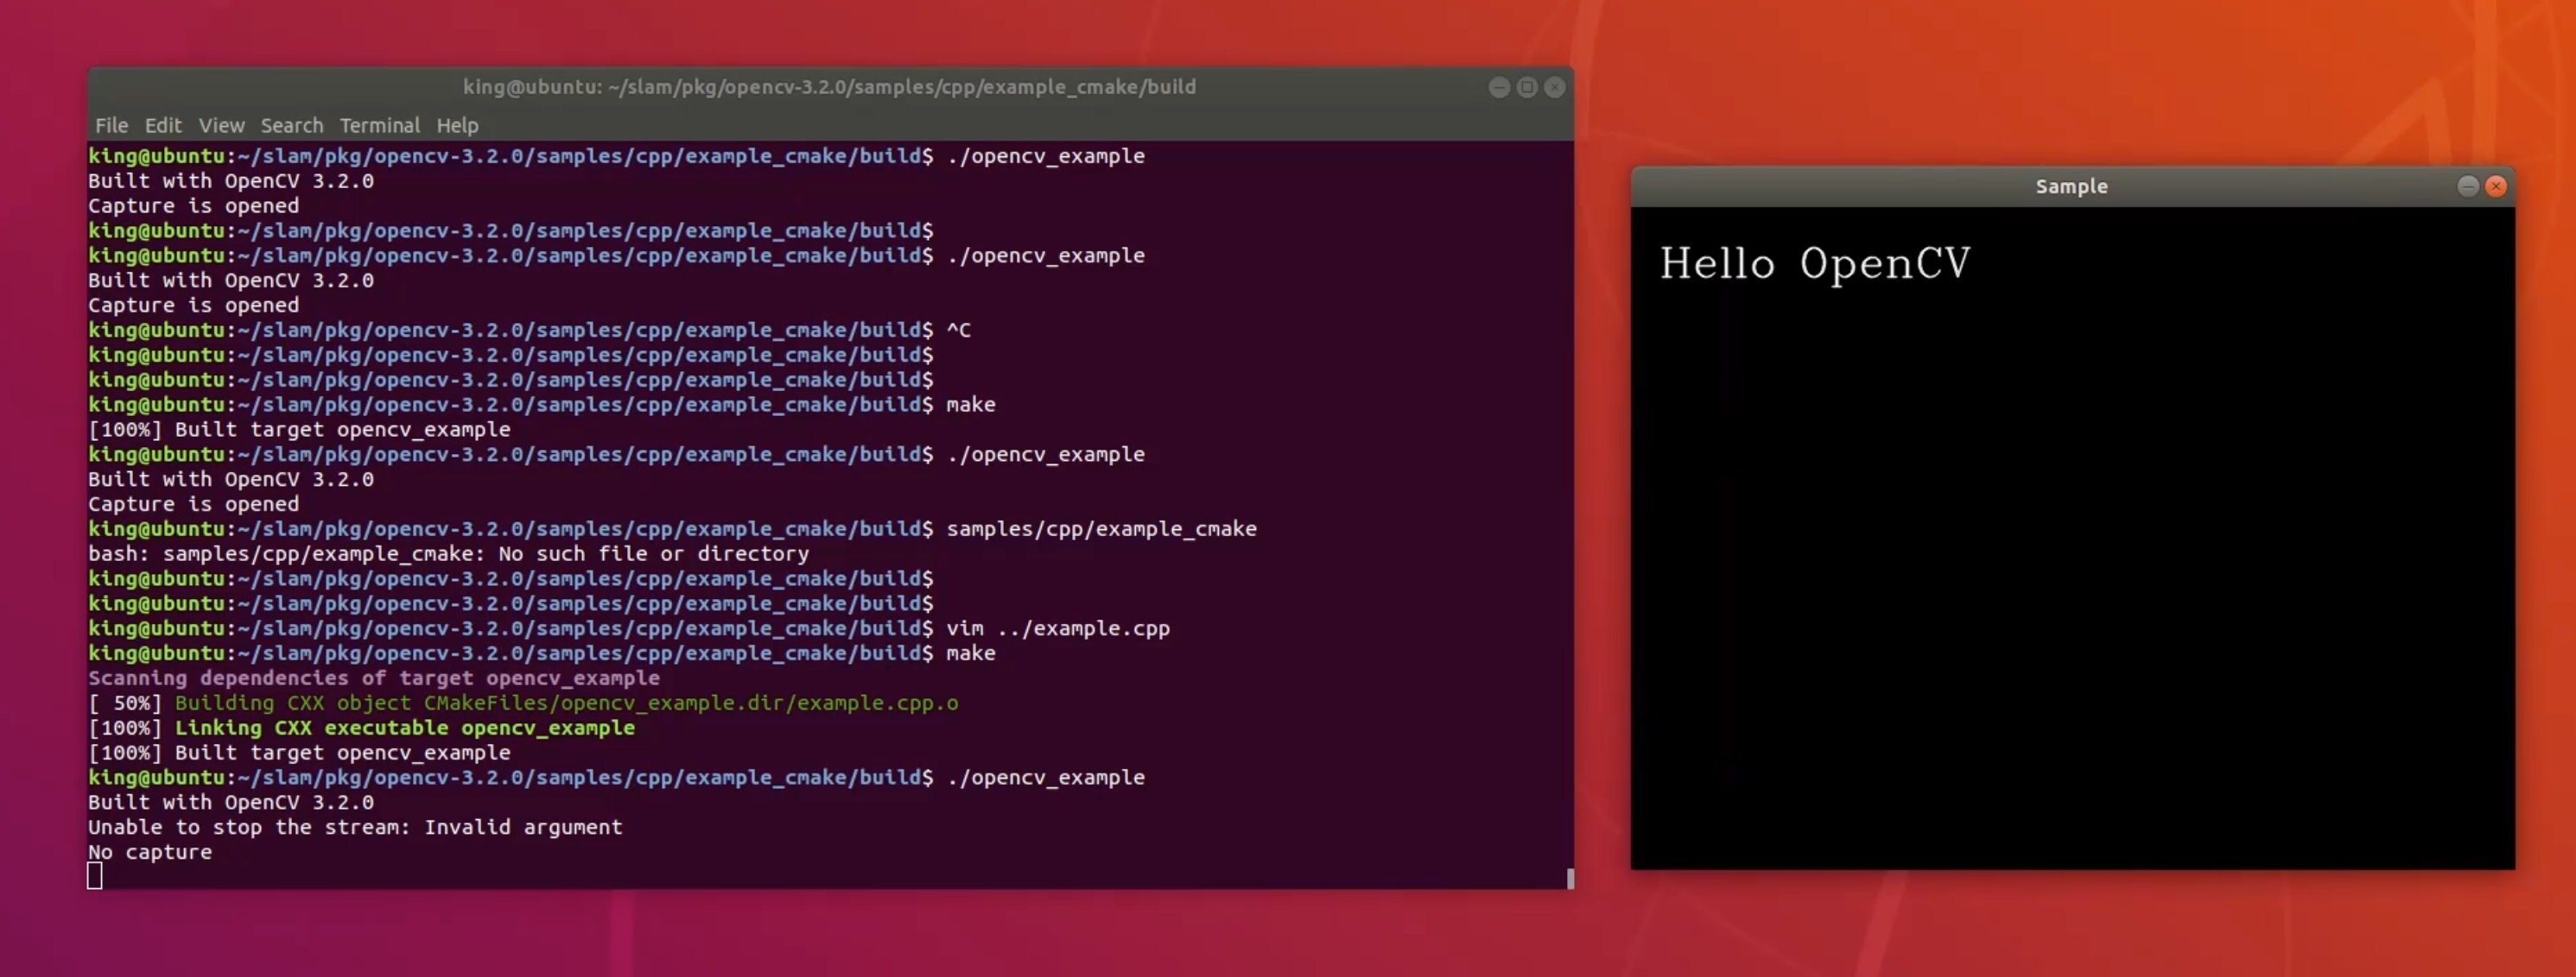The width and height of the screenshot is (2576, 977).
Task: Close the terminal window
Action: [1554, 87]
